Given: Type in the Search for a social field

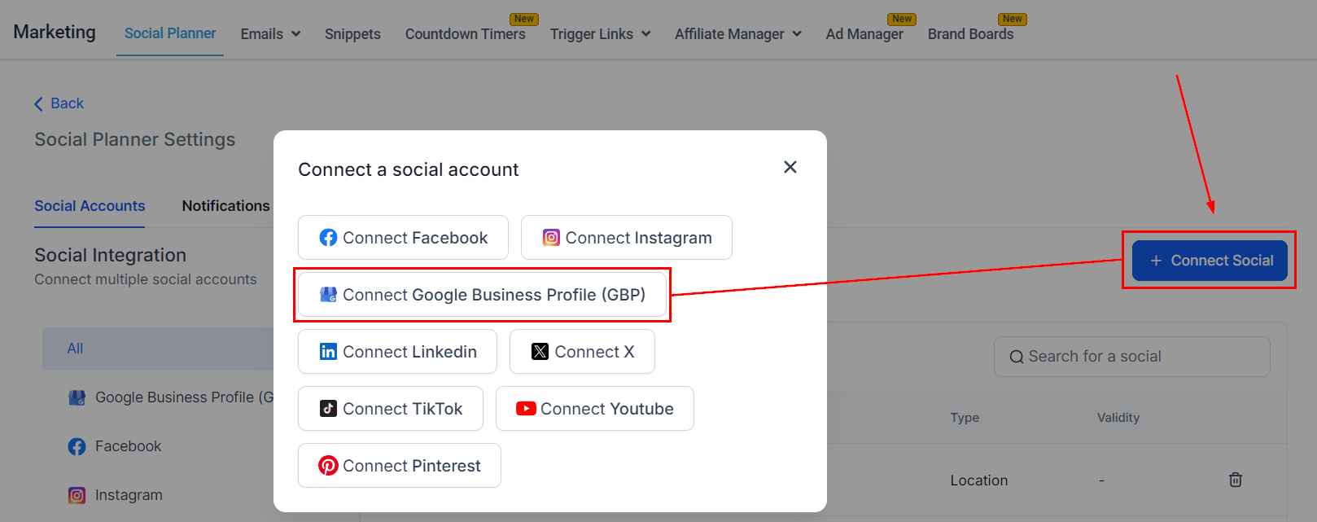Looking at the screenshot, I should point(1140,357).
